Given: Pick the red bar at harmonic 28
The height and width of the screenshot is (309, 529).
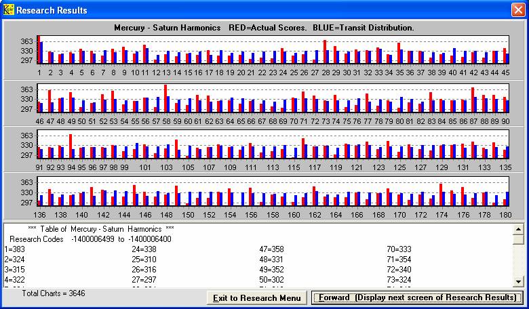Looking at the screenshot, I should pos(325,52).
